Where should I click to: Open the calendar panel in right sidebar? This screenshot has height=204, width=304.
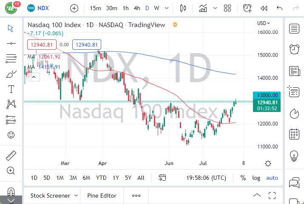[x=293, y=135]
